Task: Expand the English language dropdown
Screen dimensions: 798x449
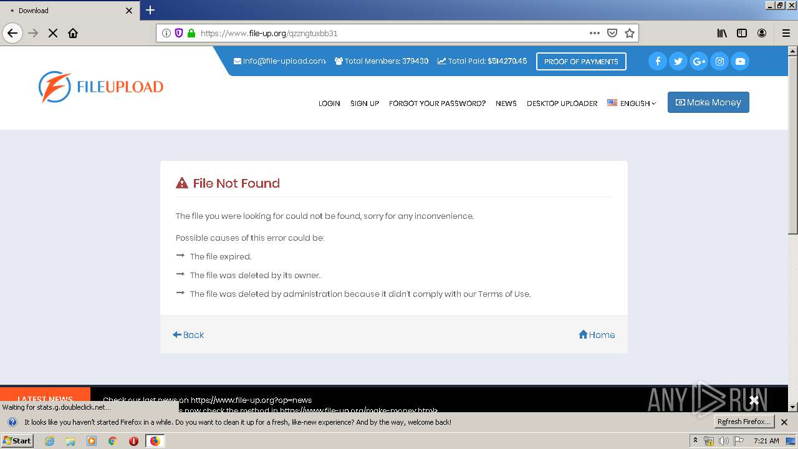Action: point(632,104)
